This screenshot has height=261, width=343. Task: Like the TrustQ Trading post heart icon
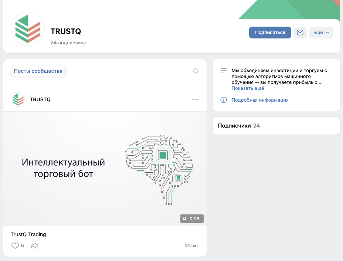coord(14,245)
